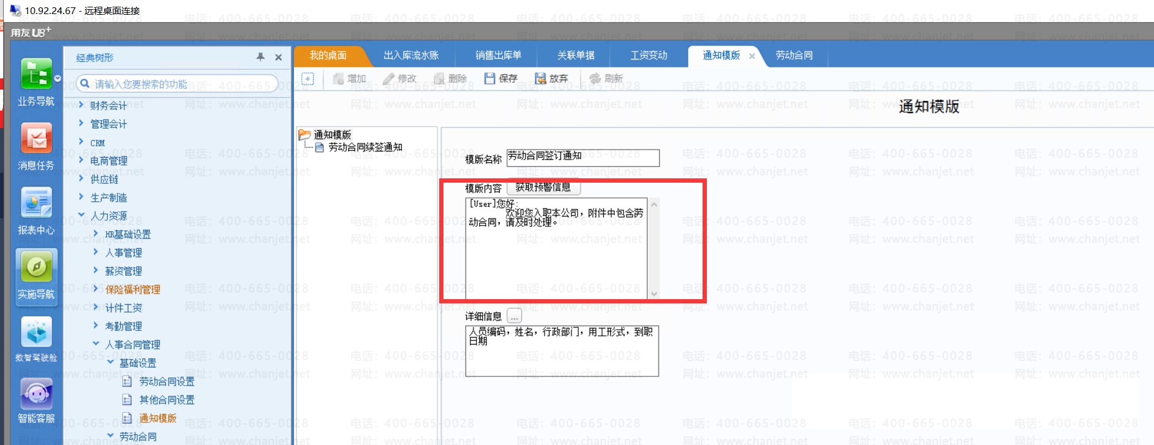Click the 删除 toolbar button
The image size is (1154, 445).
450,78
